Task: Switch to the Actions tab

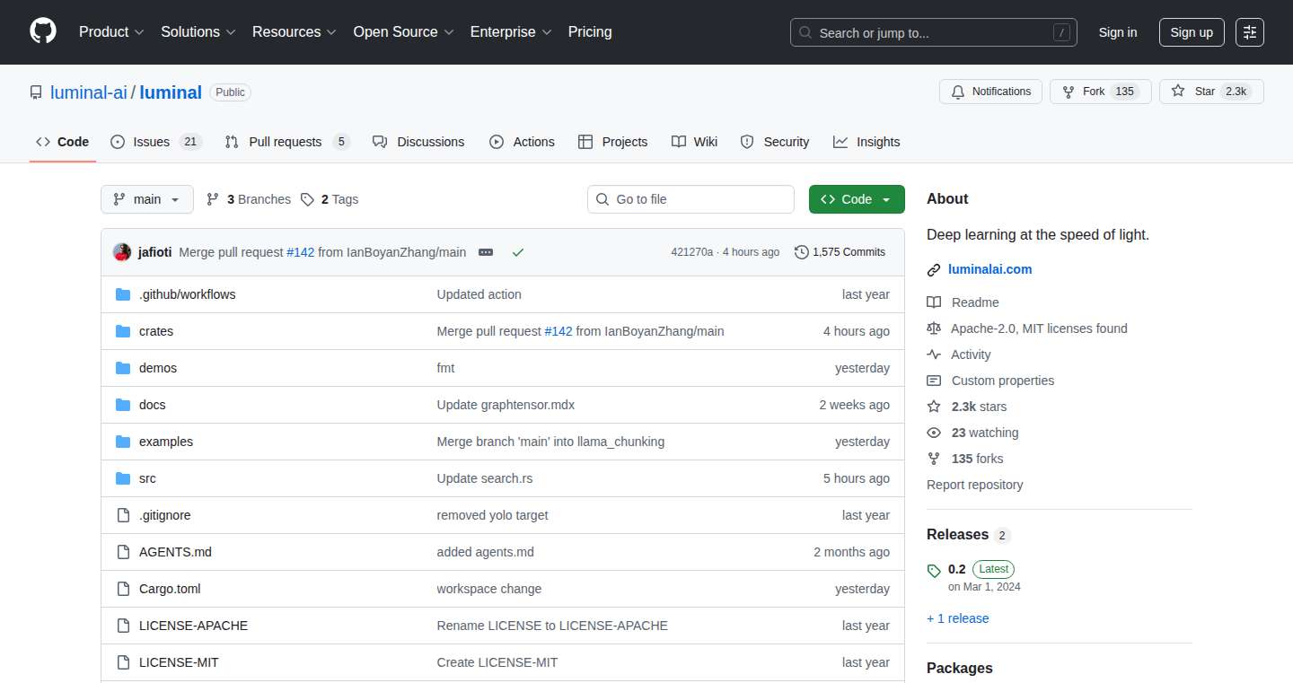Action: pyautogui.click(x=522, y=142)
